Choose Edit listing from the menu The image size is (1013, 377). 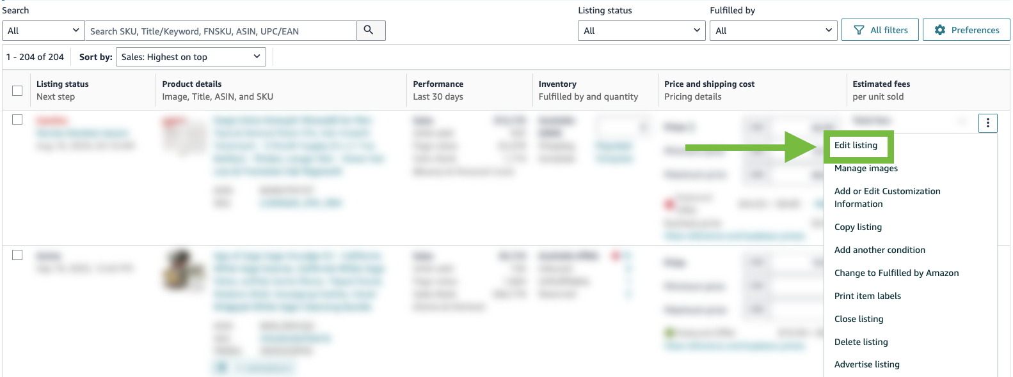856,145
